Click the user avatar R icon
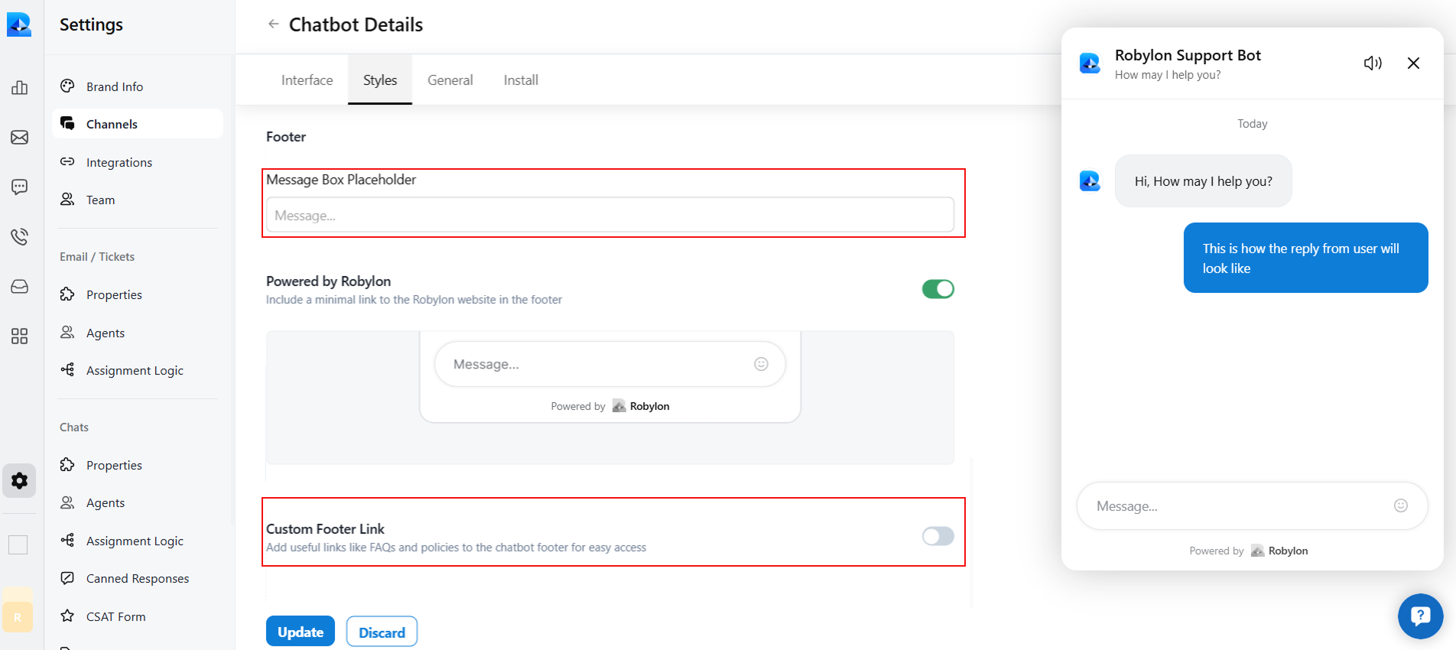This screenshot has height=650, width=1456. [x=18, y=617]
